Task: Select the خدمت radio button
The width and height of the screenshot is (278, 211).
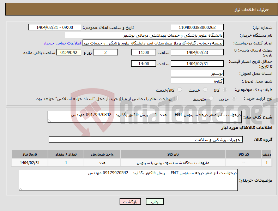Action: (x=205, y=90)
